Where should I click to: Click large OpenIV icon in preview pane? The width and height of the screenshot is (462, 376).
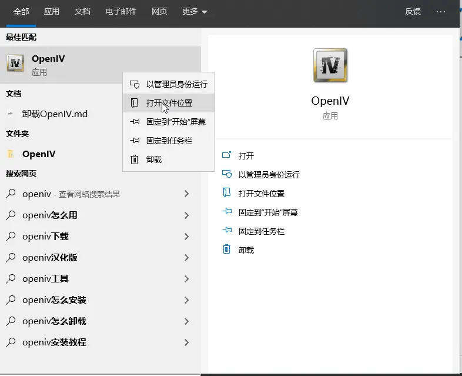(x=330, y=65)
